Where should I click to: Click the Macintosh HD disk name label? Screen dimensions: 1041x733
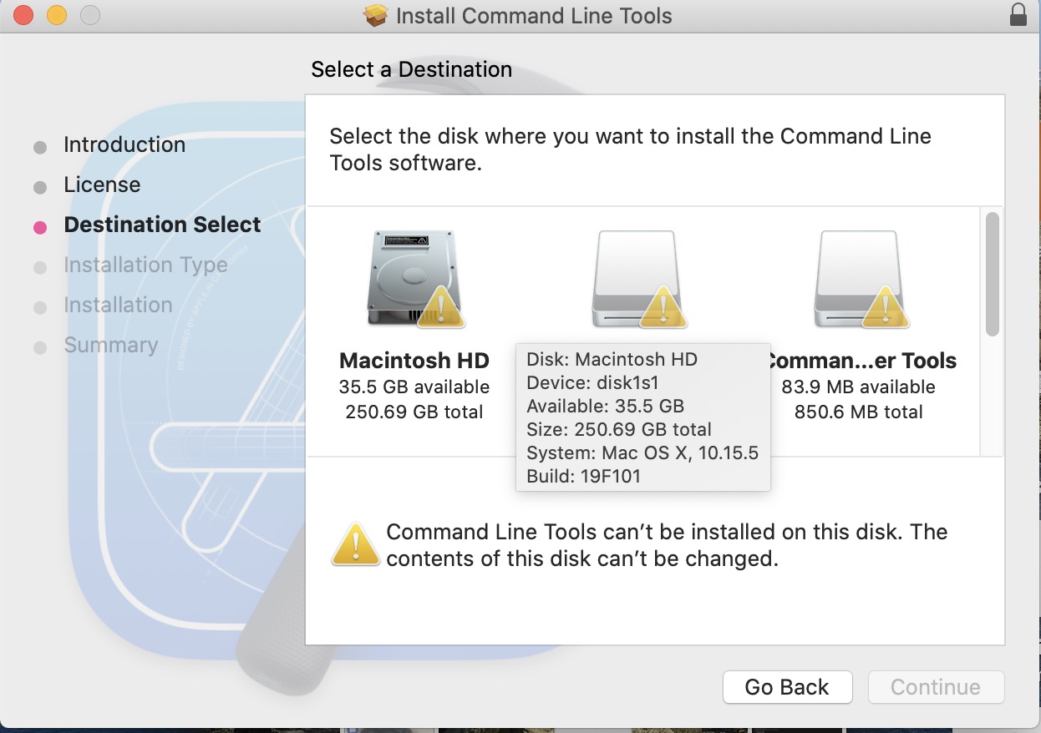coord(414,361)
